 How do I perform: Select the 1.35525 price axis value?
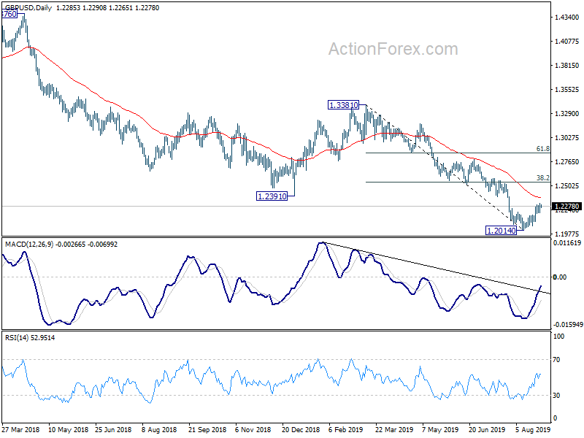pos(567,89)
